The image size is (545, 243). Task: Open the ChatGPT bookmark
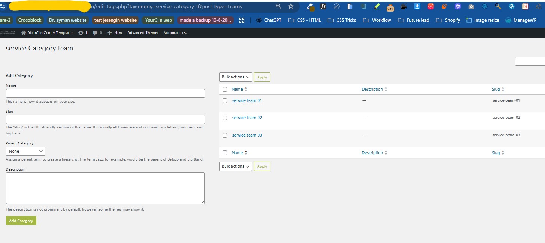point(269,20)
